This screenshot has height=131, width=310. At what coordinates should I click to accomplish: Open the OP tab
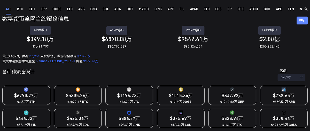point(230,9)
